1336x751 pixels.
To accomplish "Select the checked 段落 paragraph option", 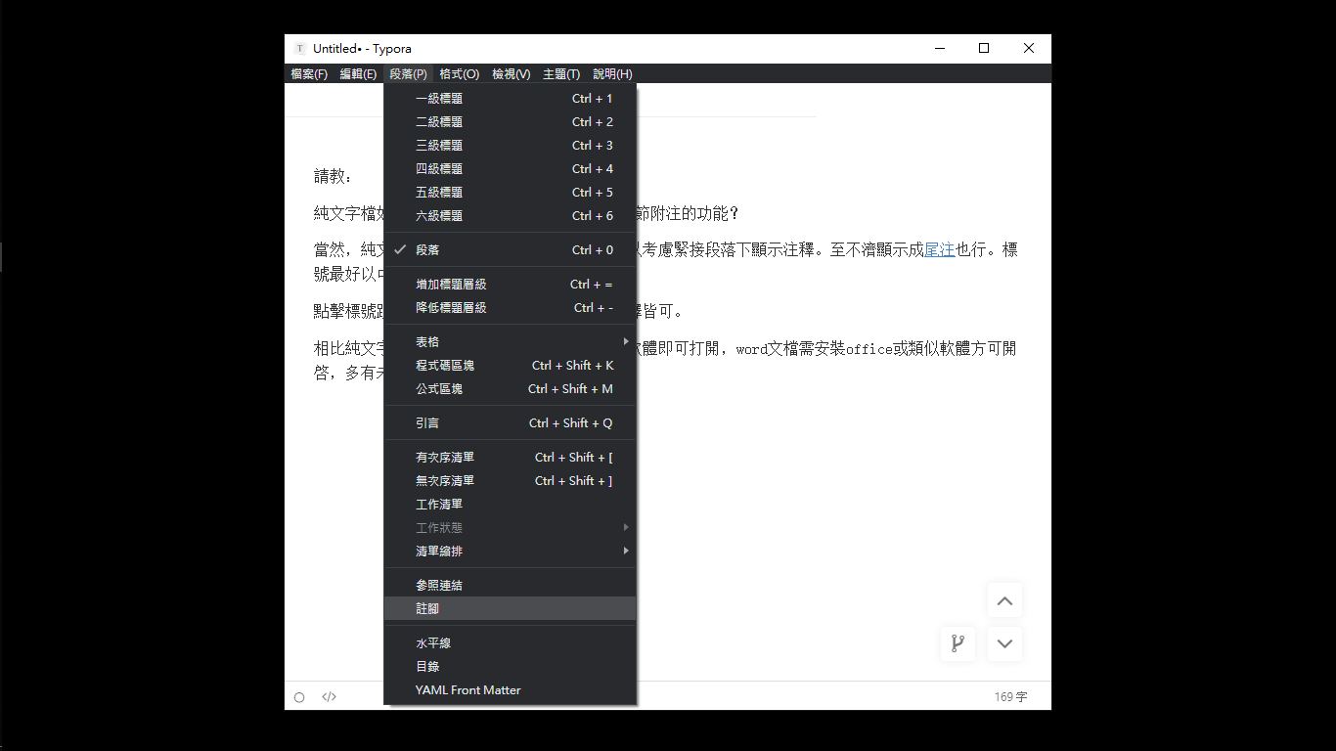I will click(x=510, y=250).
